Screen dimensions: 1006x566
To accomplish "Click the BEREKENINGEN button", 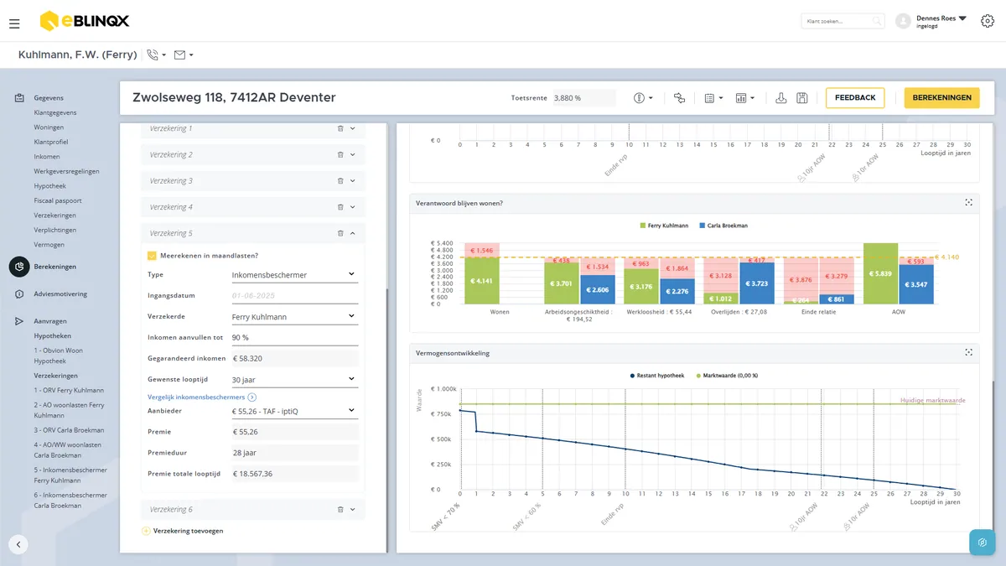I will (942, 98).
